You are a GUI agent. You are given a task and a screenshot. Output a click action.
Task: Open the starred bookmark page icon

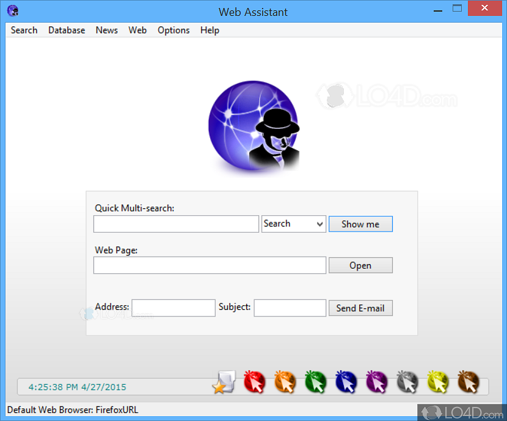[224, 381]
